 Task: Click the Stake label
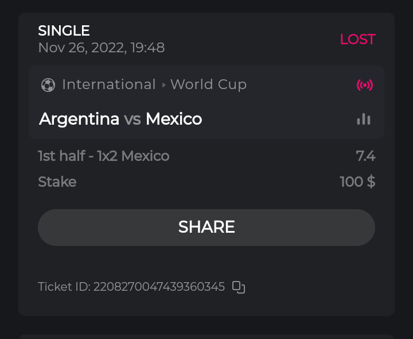coord(57,182)
